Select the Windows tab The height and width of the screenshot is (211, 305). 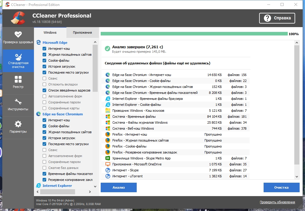click(x=50, y=32)
